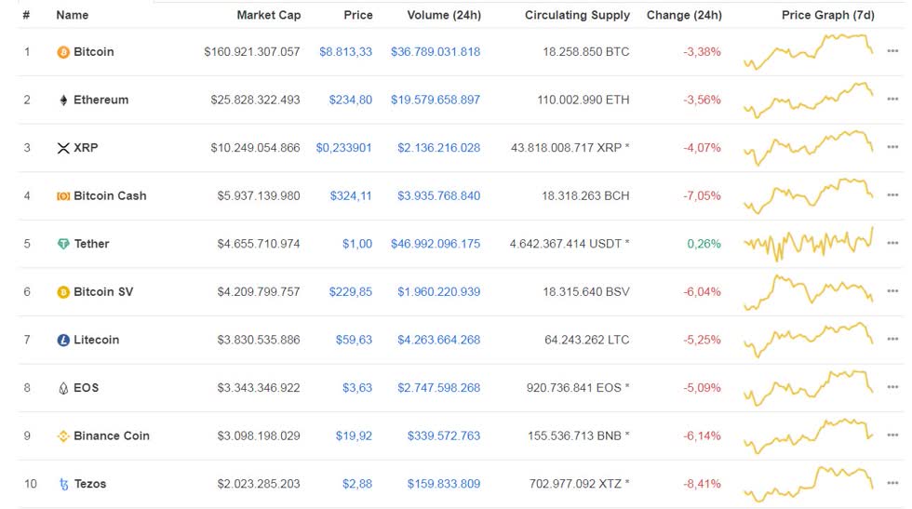Open the three-dot menu for Bitcoin row
The image size is (912, 509).
click(892, 51)
